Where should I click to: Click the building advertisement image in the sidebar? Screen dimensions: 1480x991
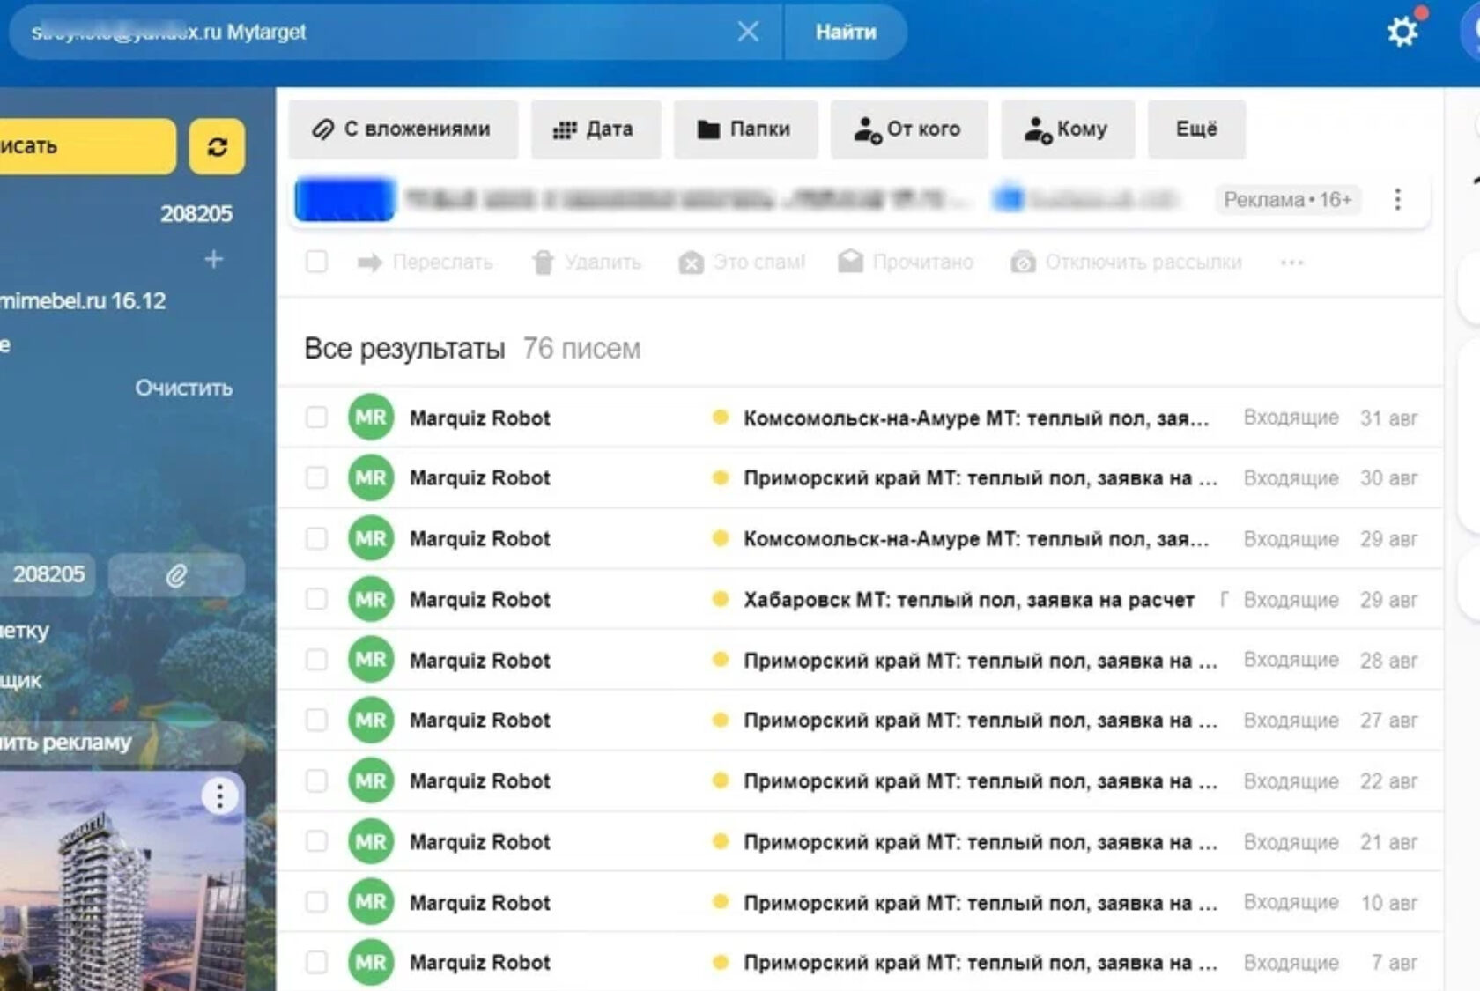click(x=122, y=881)
